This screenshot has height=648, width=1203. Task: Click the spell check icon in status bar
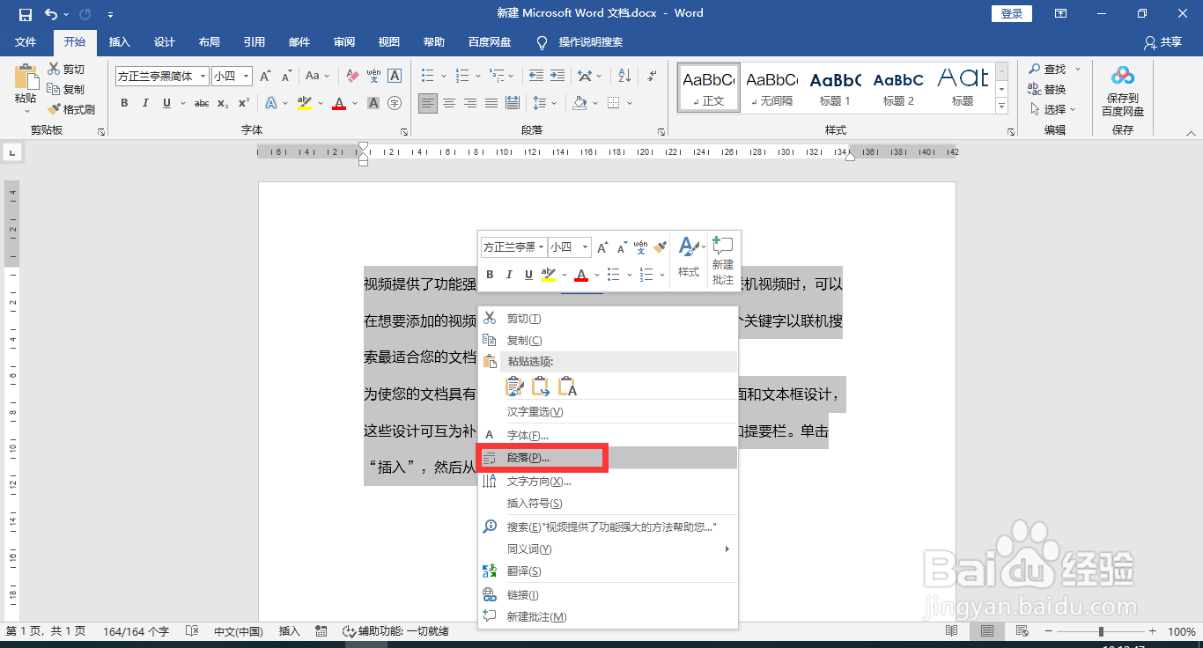click(x=192, y=631)
